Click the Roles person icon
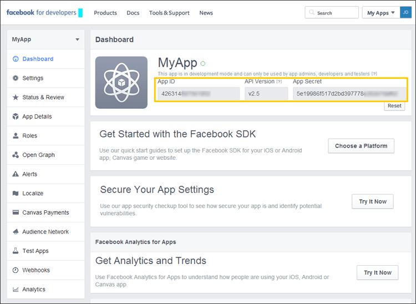 click(x=16, y=136)
